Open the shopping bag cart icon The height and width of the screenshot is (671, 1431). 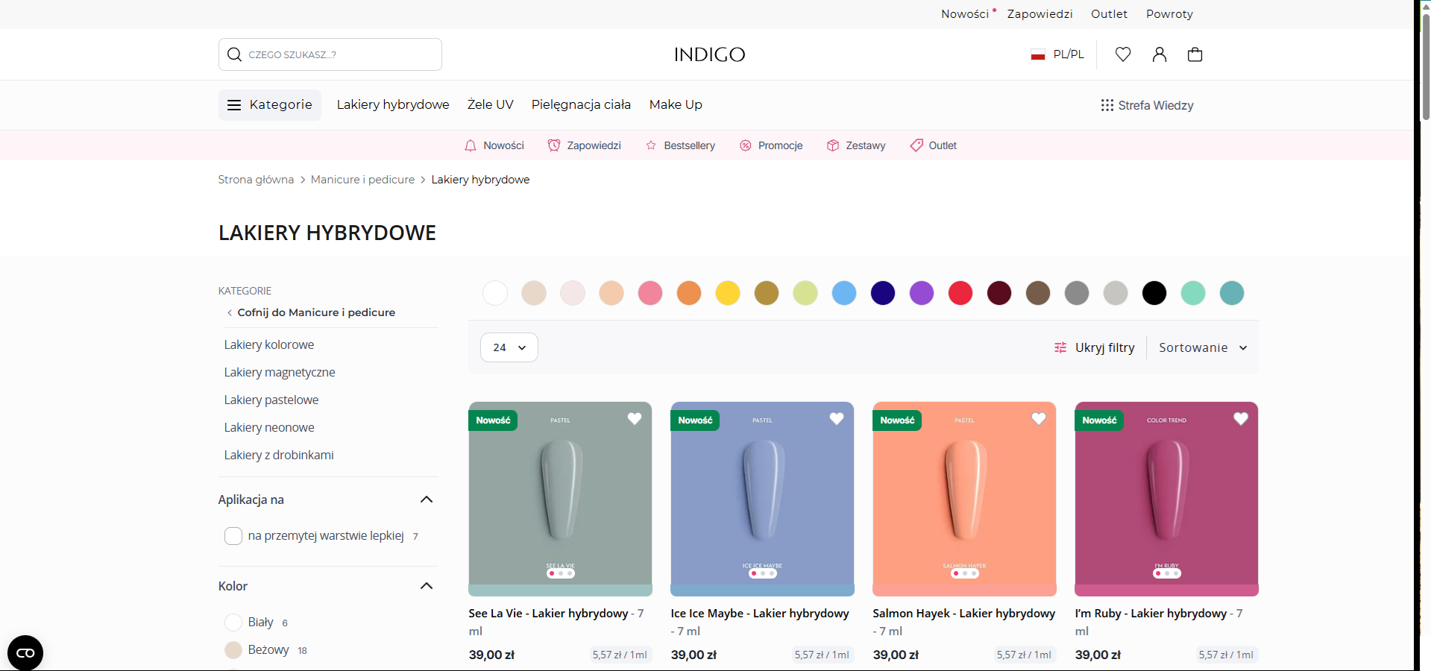tap(1195, 54)
